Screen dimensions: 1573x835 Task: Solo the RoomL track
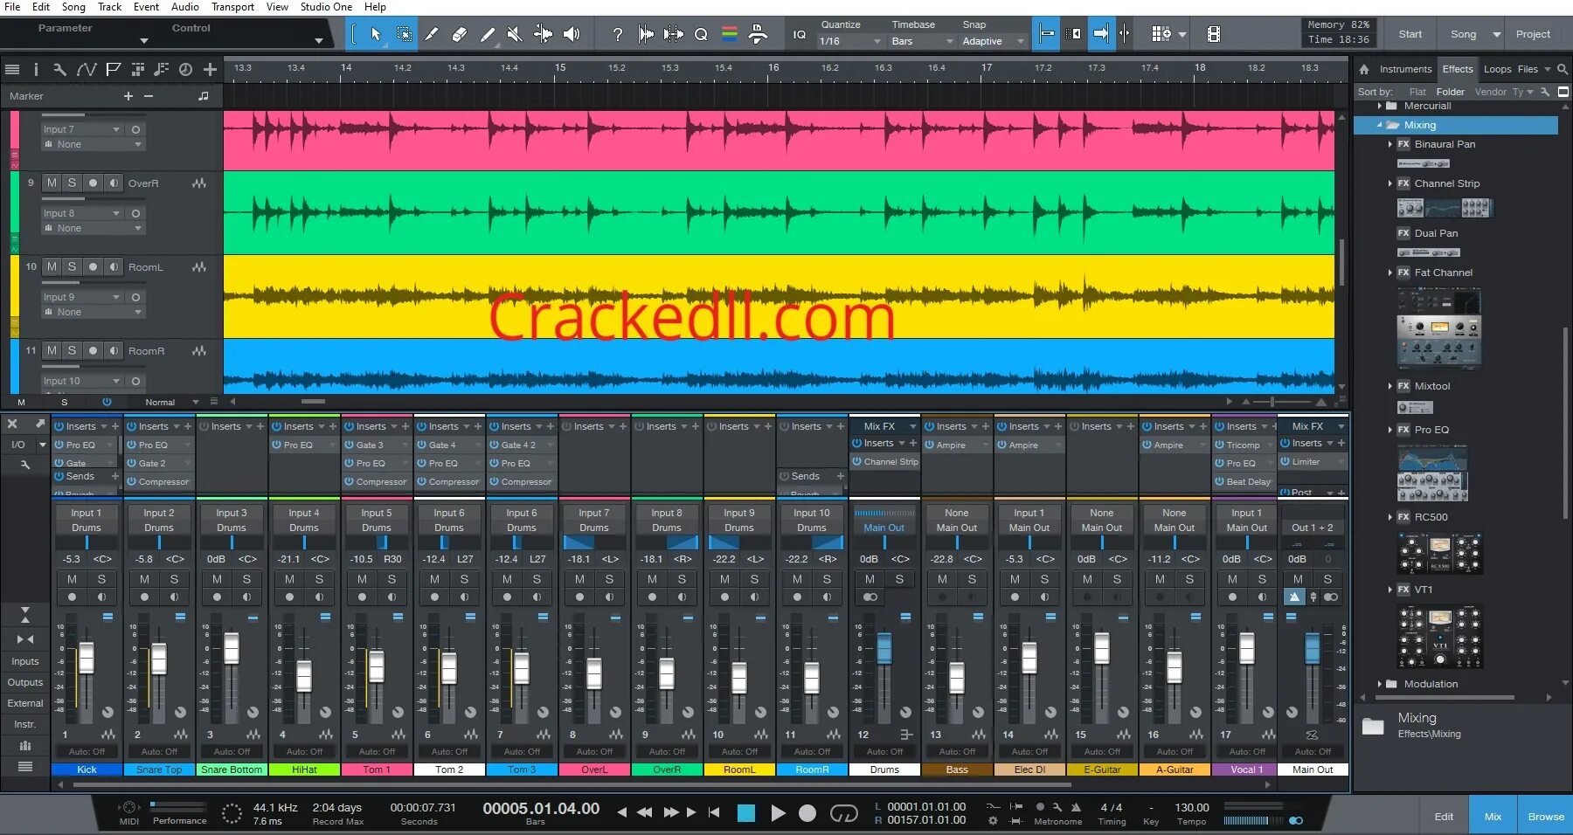[x=72, y=266]
